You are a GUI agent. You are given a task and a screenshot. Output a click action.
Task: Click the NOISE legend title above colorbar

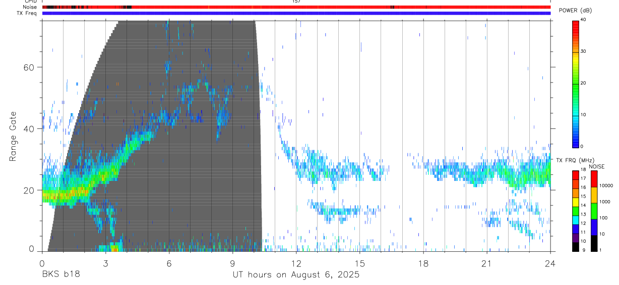597,167
